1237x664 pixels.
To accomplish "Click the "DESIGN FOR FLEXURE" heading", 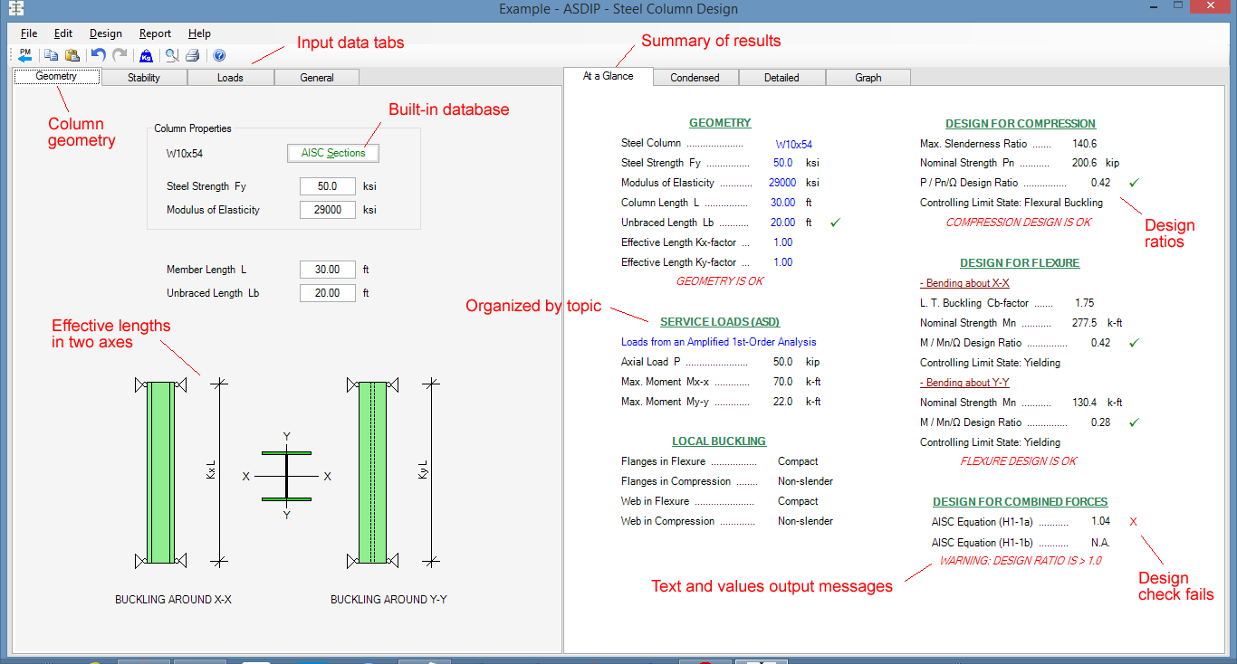I will 1020,263.
